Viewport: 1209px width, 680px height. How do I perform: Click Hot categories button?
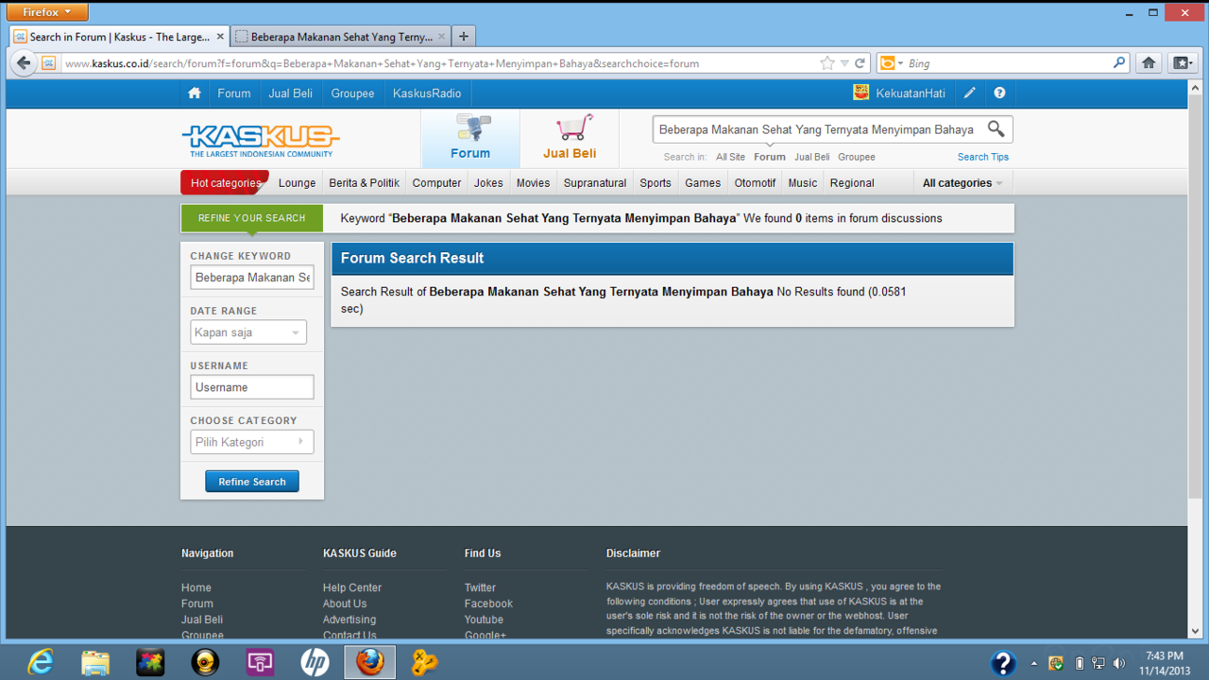(x=225, y=183)
